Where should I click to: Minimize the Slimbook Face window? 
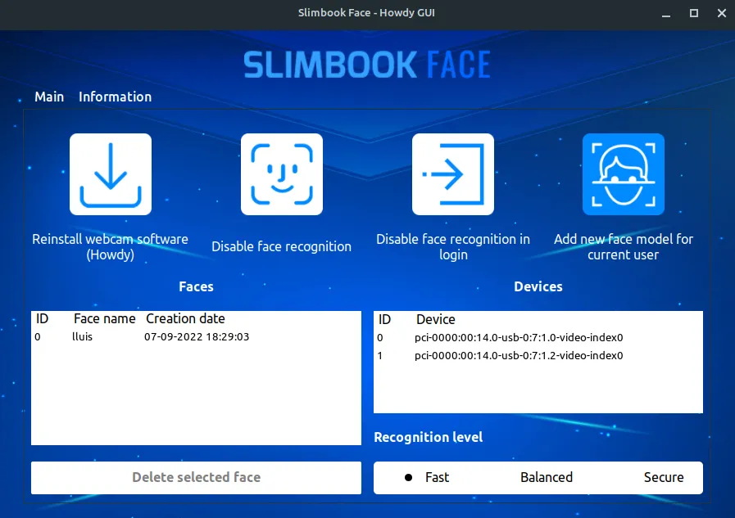669,13
